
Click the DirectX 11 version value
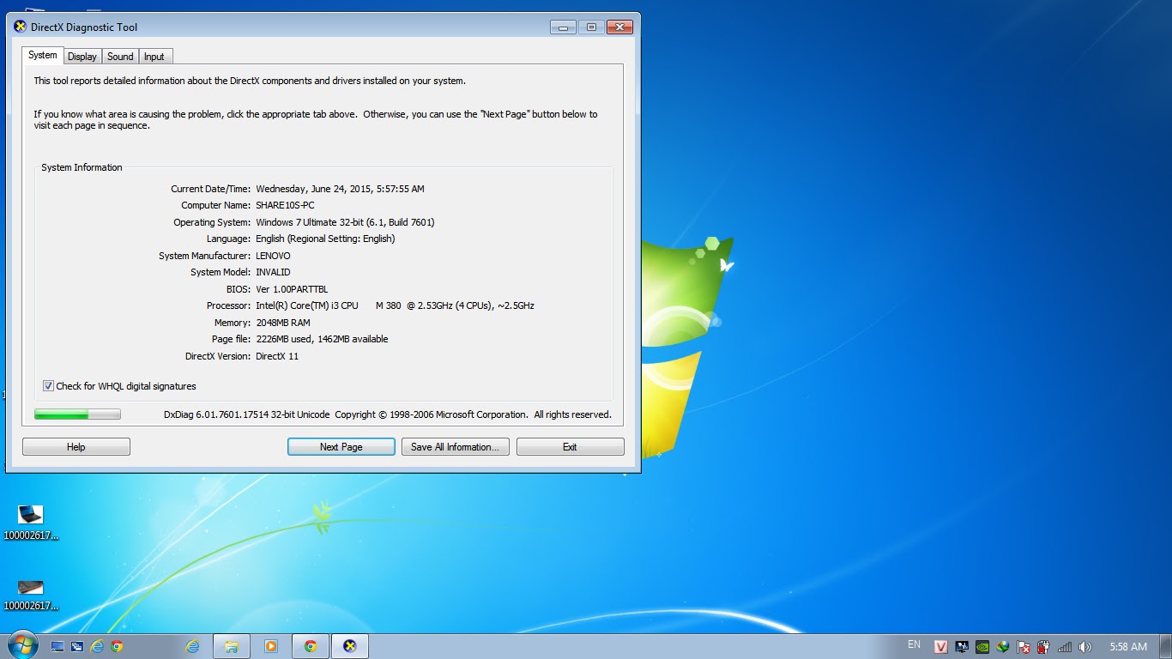pyautogui.click(x=277, y=356)
